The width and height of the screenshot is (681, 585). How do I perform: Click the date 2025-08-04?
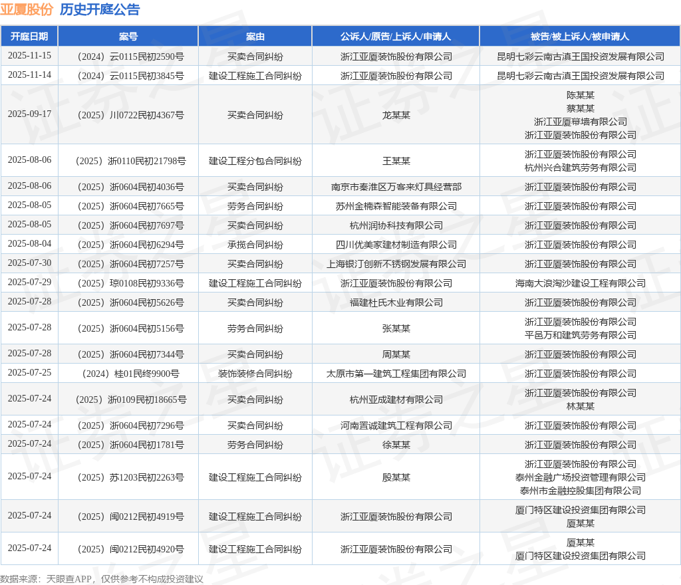(x=29, y=243)
